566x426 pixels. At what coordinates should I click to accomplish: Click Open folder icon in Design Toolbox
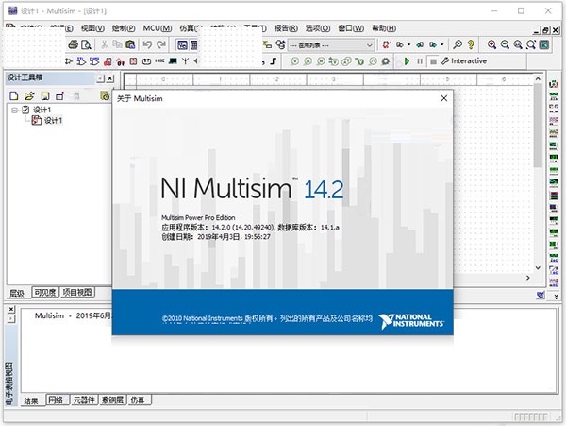(x=28, y=96)
